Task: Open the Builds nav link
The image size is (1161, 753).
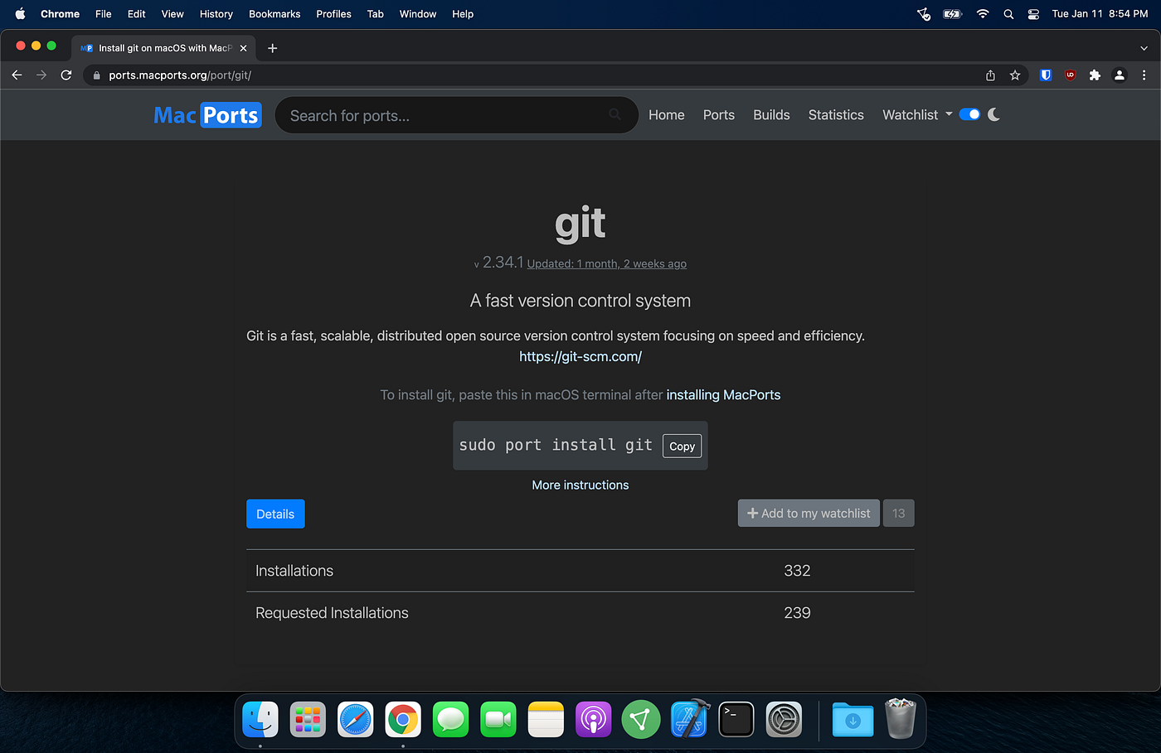Action: pos(771,115)
